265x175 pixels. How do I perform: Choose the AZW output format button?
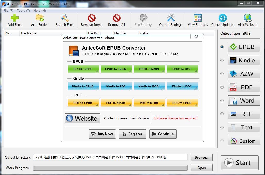(244, 74)
